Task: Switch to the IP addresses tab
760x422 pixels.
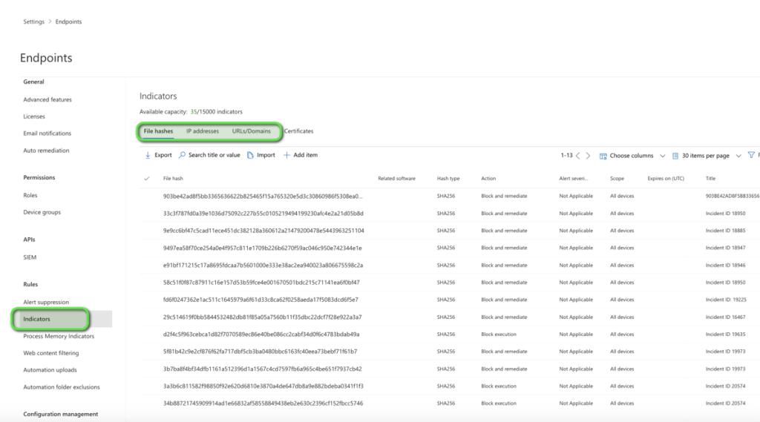Action: [203, 131]
